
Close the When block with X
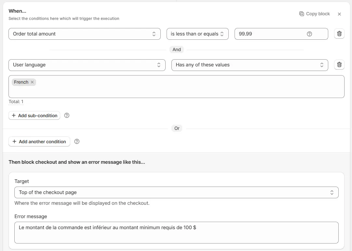click(339, 14)
